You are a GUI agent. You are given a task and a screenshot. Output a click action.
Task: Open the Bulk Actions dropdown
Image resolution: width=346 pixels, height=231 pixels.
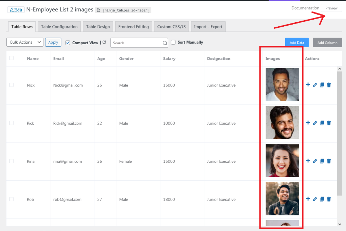25,42
